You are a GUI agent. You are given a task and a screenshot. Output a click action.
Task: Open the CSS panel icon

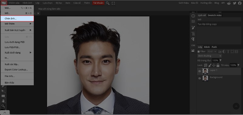click(193, 45)
